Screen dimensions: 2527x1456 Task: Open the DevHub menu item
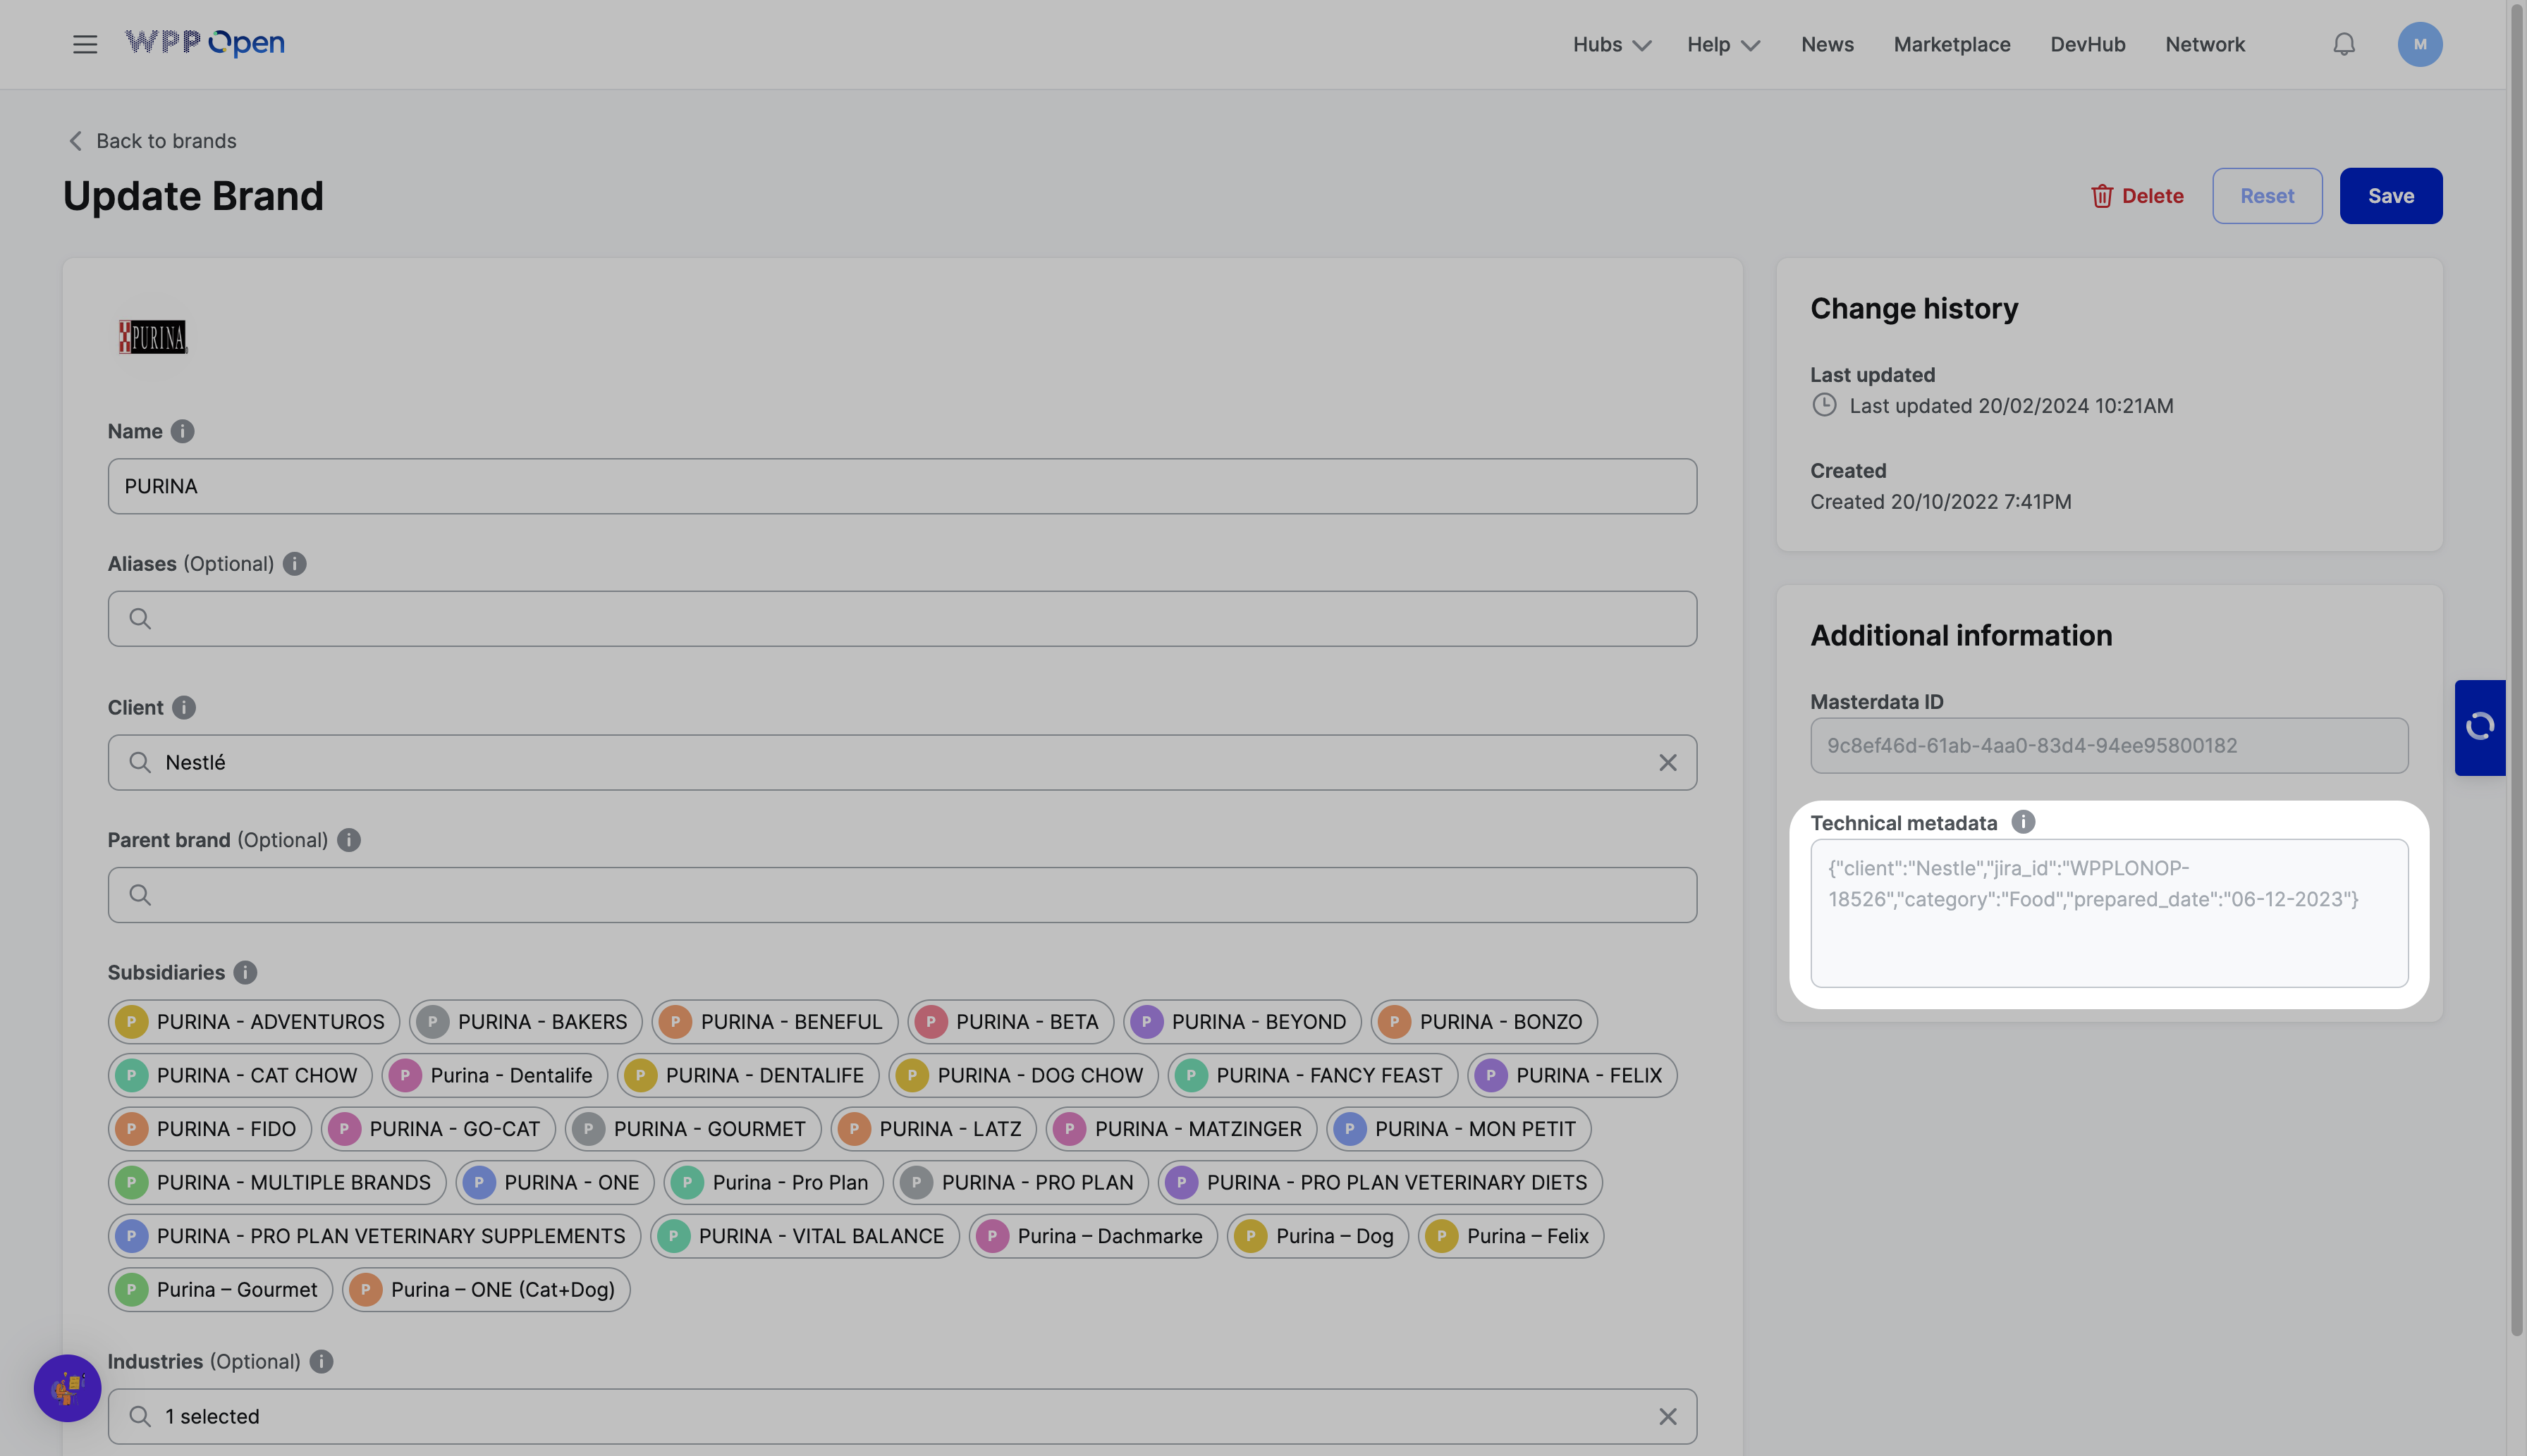pyautogui.click(x=2087, y=44)
